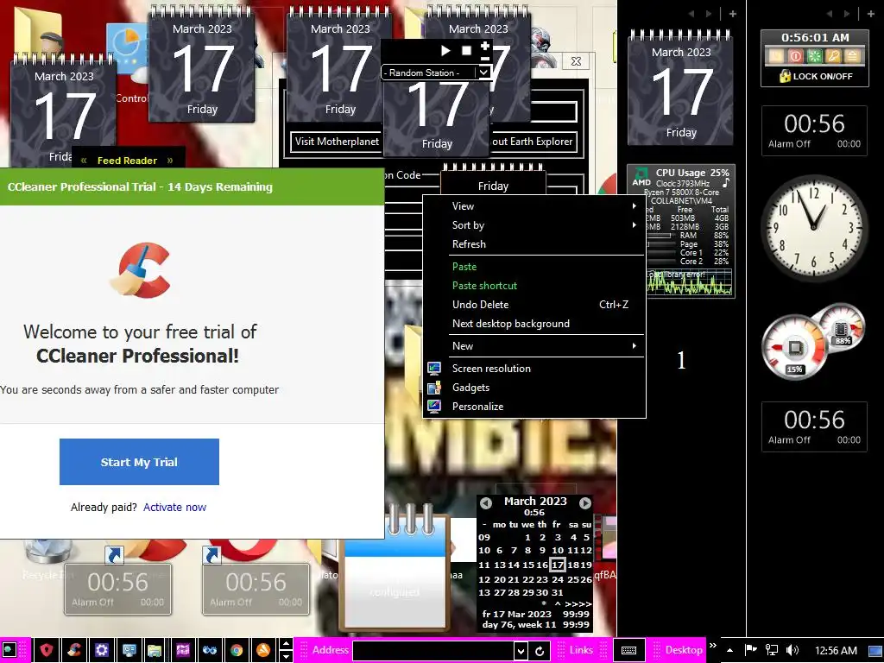Open Gadgets from context menu
Image resolution: width=884 pixels, height=663 pixels.
[534, 388]
